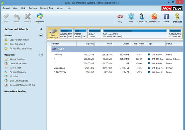Launch Copy Partition Wizard link
Screen dimensions: 185x130
pos(19,40)
